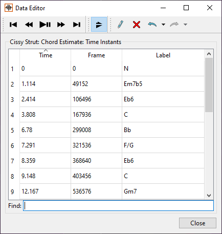Open the redo history dropdown arrow

tap(185, 25)
